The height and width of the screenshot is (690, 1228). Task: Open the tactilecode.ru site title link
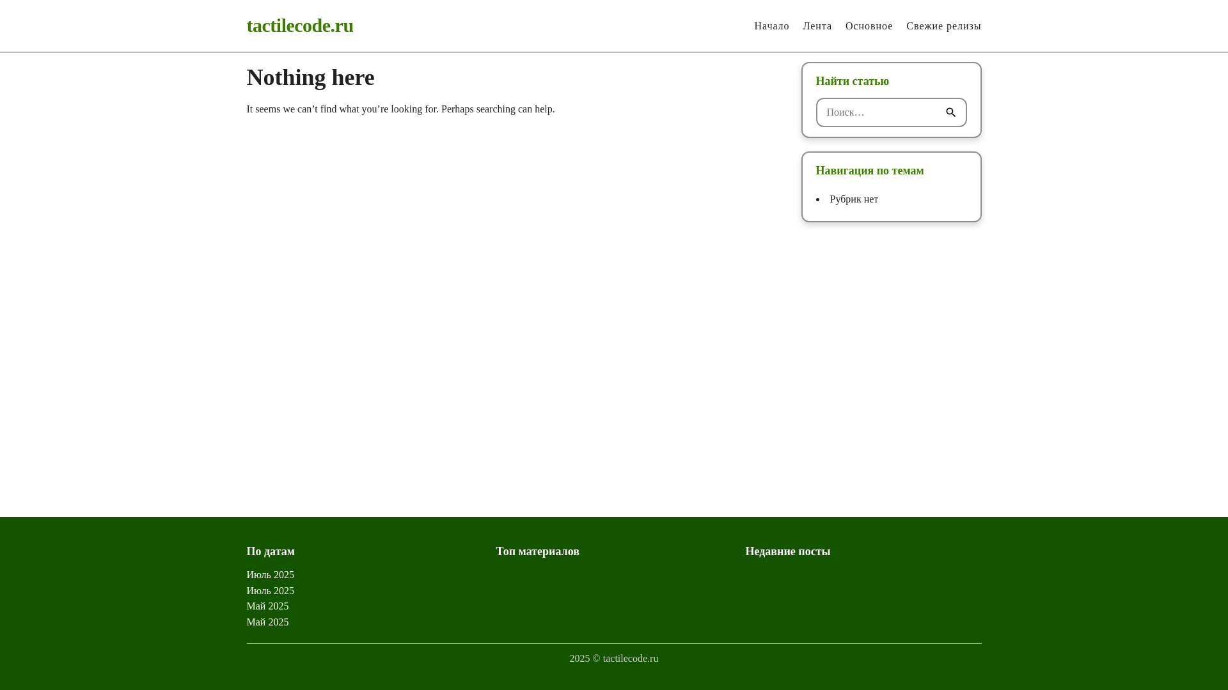[x=300, y=26]
